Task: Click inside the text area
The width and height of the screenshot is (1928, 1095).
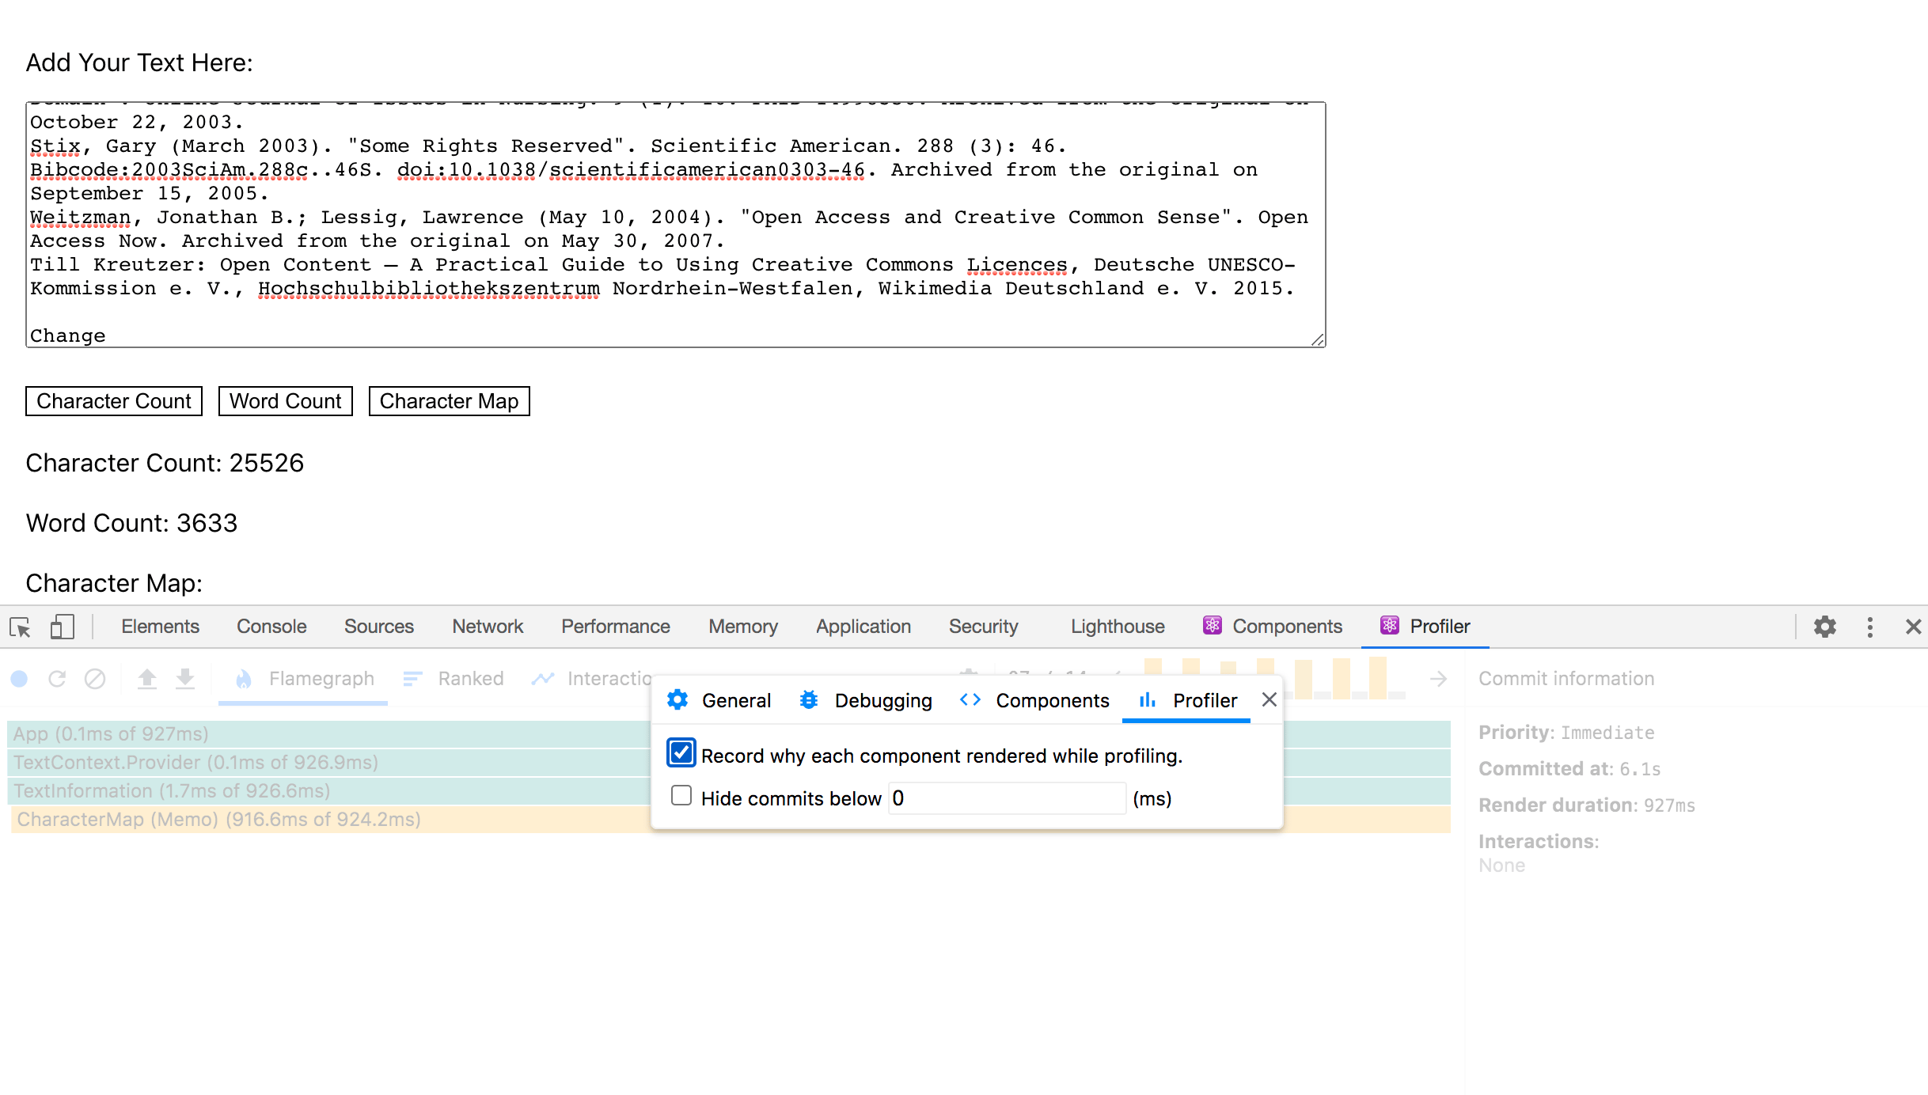Action: 675,225
